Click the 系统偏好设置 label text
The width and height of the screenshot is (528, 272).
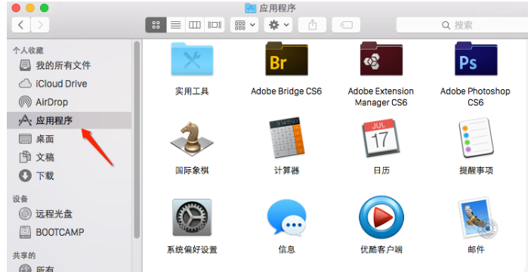click(192, 249)
